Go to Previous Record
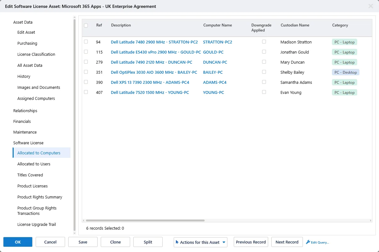The height and width of the screenshot is (252, 379). point(251,242)
